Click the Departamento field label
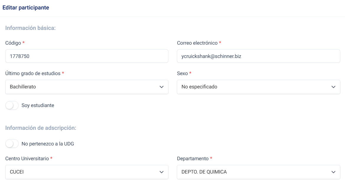Screen dimensions: 345x183 pos(193,158)
